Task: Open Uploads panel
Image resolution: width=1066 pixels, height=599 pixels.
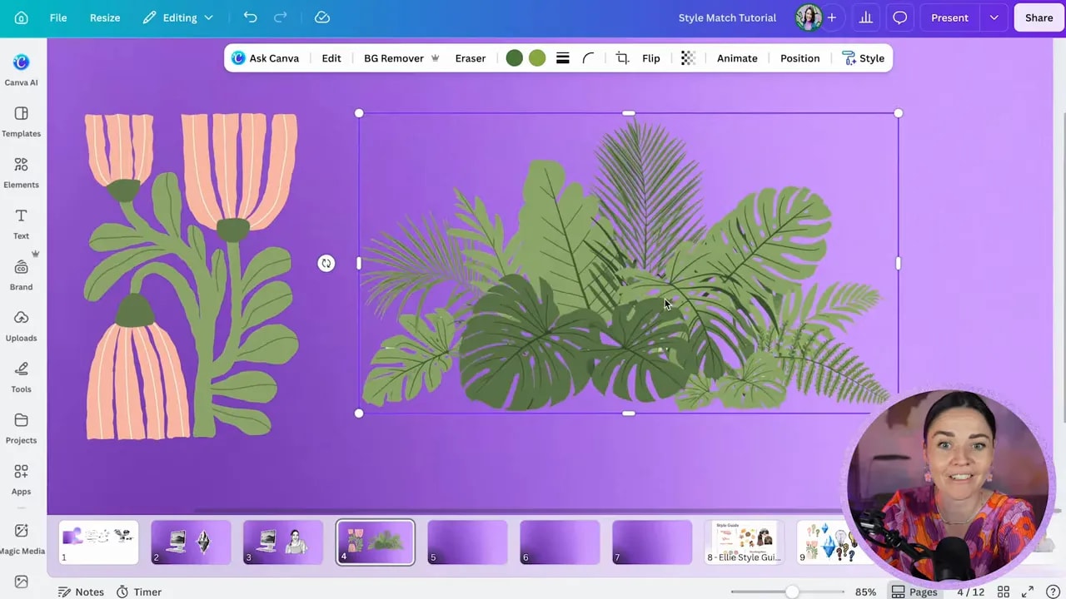Action: tap(21, 326)
